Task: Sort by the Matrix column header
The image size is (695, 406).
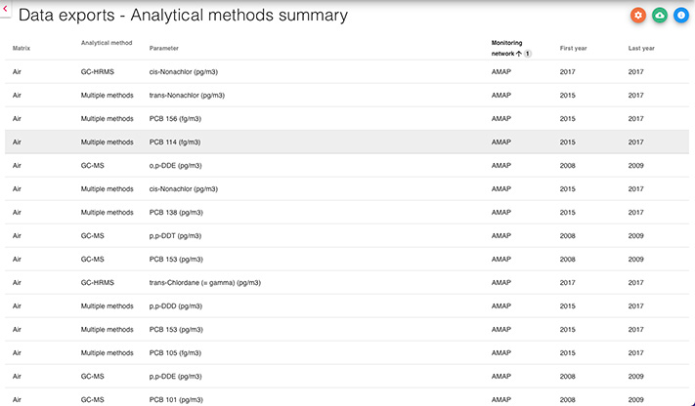Action: pos(22,48)
